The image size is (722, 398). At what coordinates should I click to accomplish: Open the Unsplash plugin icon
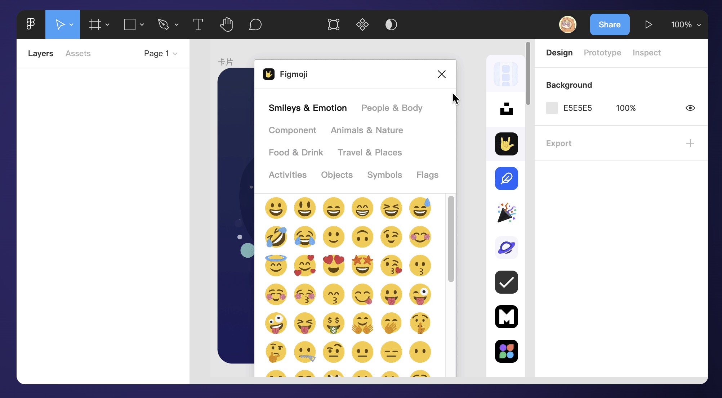pyautogui.click(x=507, y=109)
